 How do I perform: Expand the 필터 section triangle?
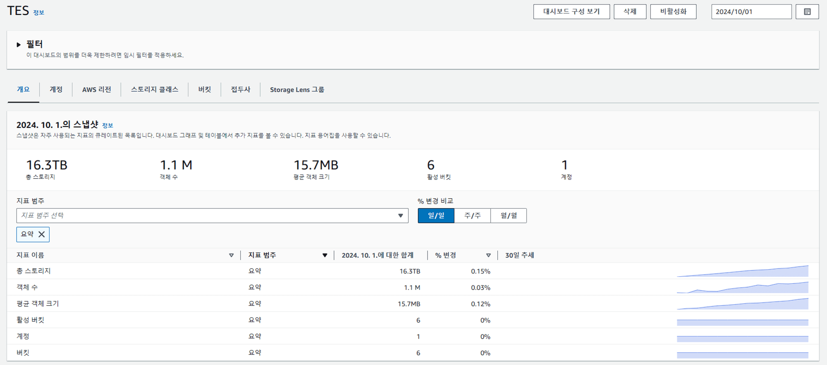(19, 45)
